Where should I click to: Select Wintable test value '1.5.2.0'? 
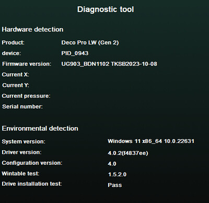[x=117, y=174]
